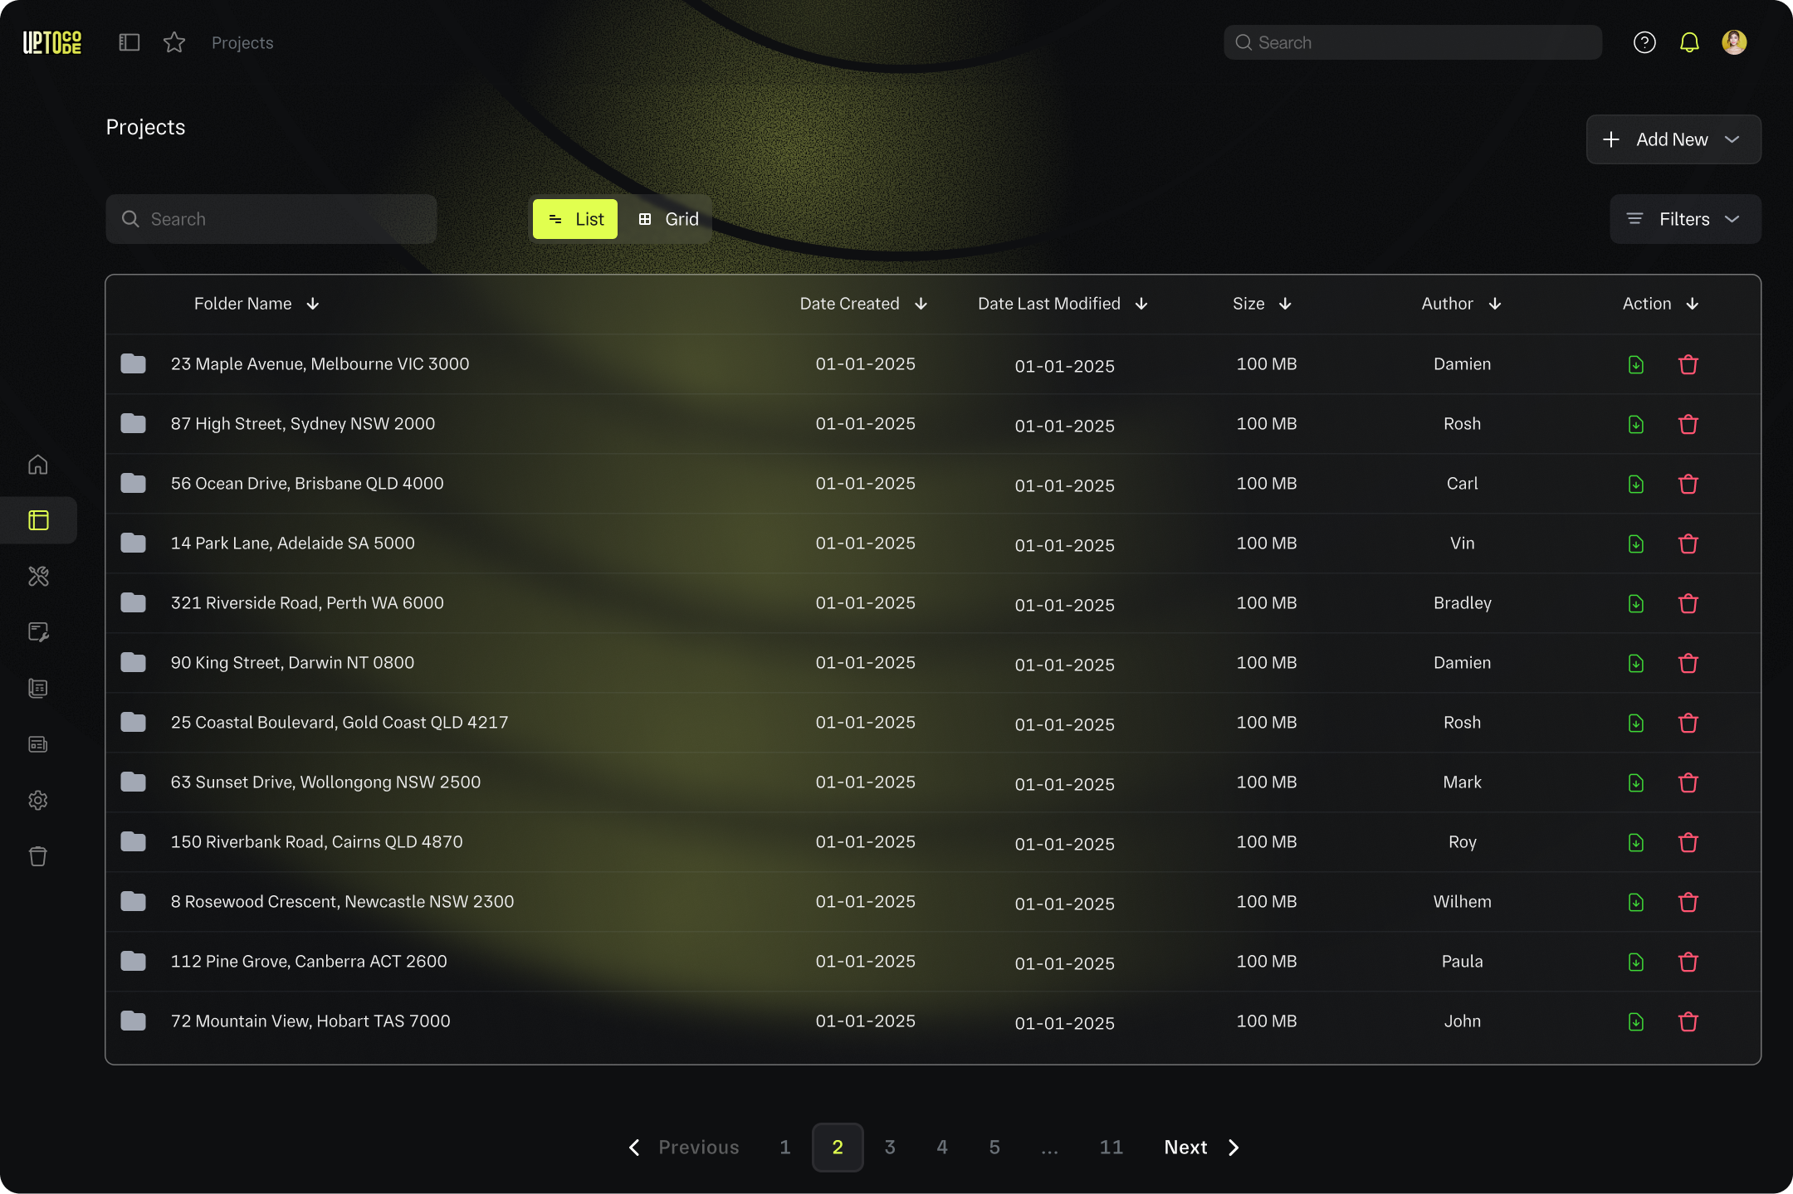Go to page 3
Image resolution: width=1793 pixels, height=1194 pixels.
890,1148
